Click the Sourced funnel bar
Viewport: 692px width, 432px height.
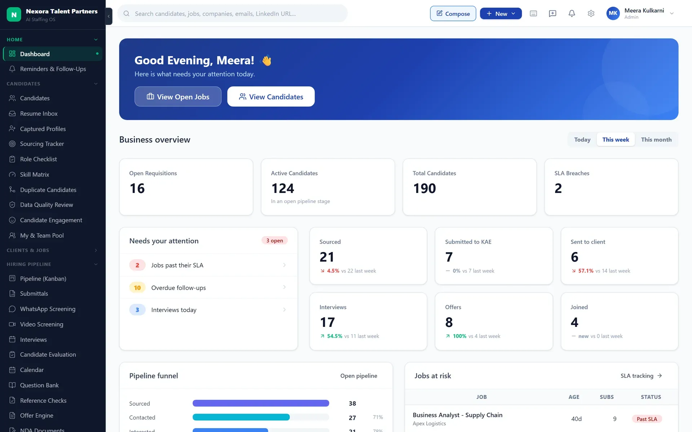[261, 403]
